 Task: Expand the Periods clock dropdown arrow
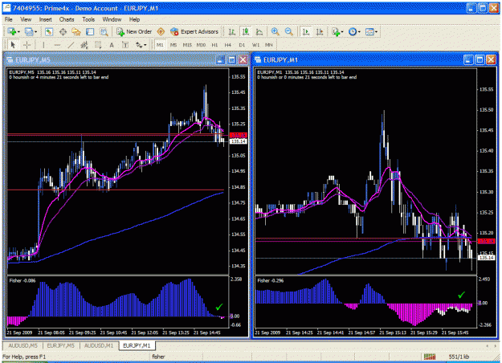359,32
